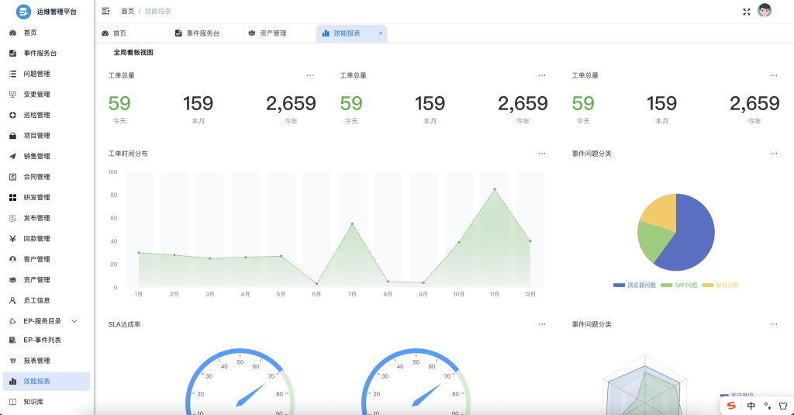The image size is (794, 415).
Task: Click the Sogou input method icon
Action: click(731, 406)
